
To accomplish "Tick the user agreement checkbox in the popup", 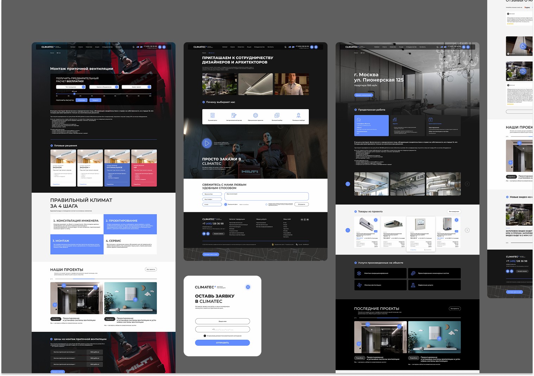I will pos(205,336).
